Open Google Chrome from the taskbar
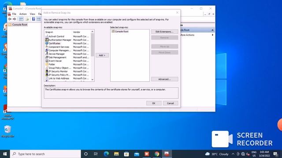Image resolution: width=282 pixels, height=158 pixels. click(157, 154)
